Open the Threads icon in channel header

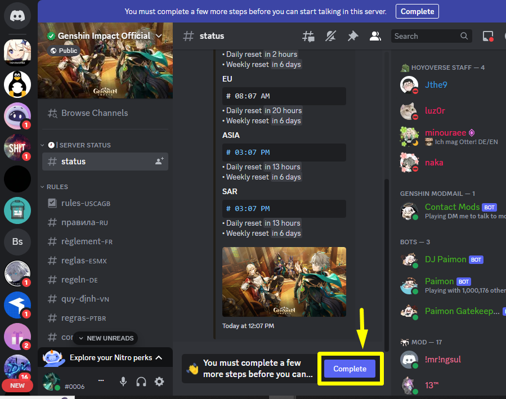click(x=308, y=36)
